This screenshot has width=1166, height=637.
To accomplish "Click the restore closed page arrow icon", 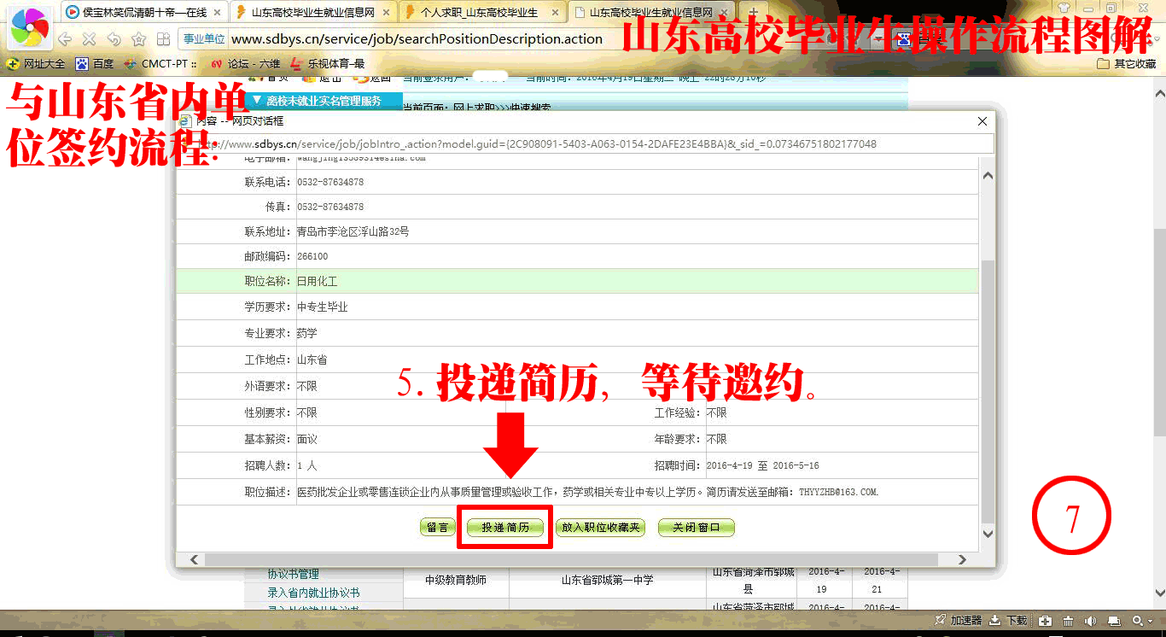I will tap(114, 39).
